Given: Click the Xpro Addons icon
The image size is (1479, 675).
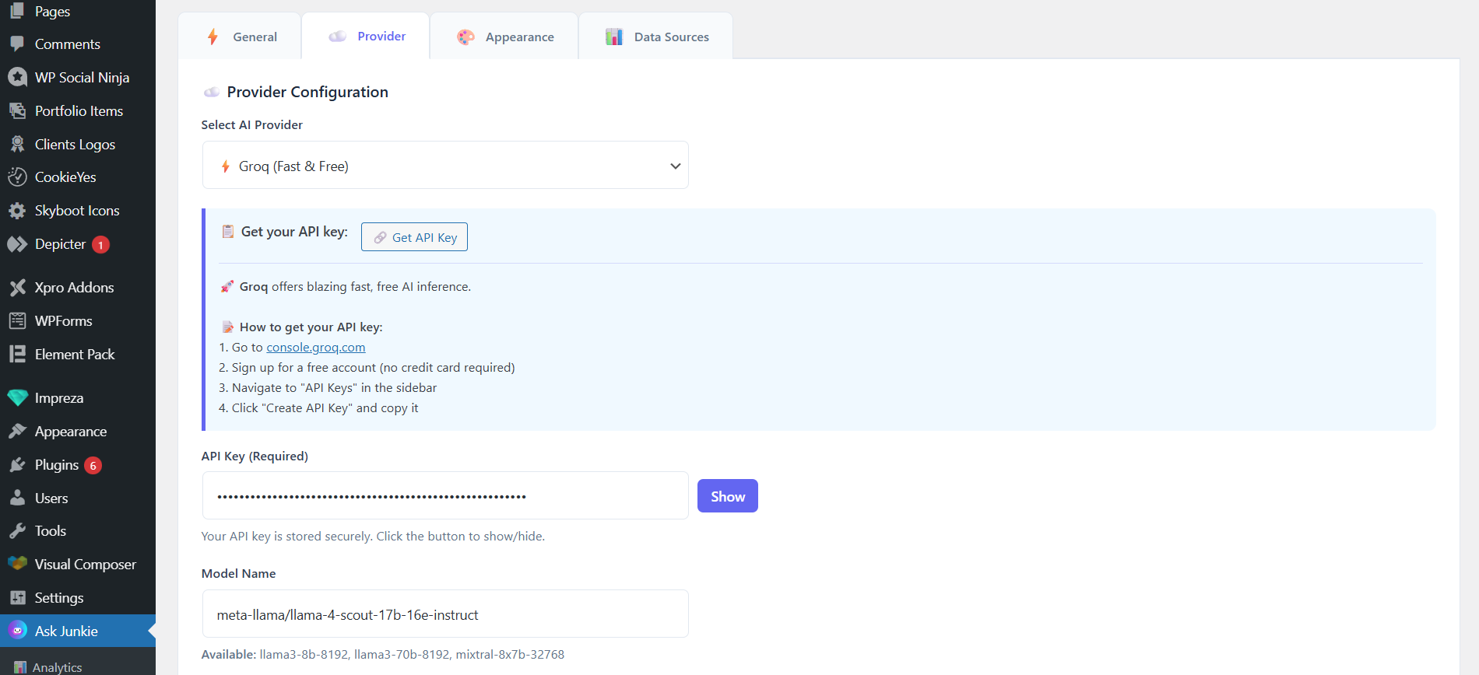Looking at the screenshot, I should [17, 288].
